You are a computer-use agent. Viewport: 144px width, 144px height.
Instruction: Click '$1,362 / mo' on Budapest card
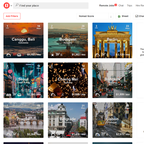click(x=78, y=55)
